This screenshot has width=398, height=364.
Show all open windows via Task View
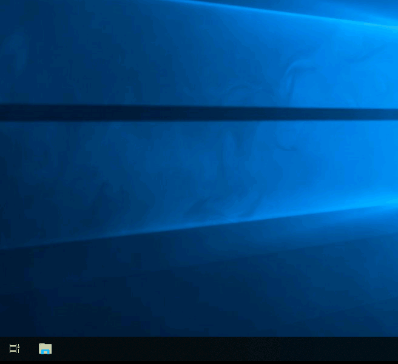[x=15, y=349]
